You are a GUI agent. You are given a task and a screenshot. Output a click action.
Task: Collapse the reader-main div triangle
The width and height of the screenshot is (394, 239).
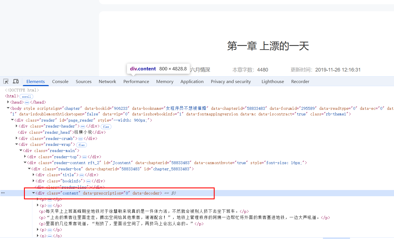point(21,151)
